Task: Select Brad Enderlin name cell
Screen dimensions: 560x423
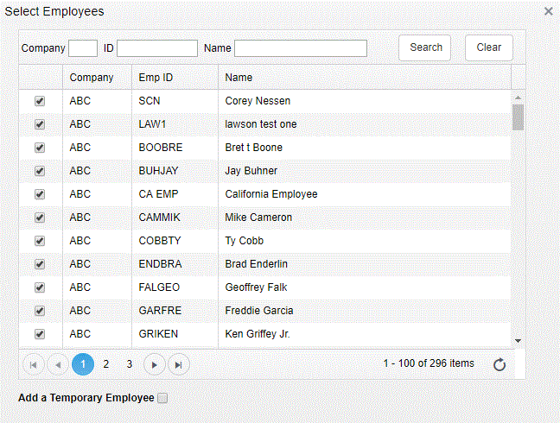Action: (365, 264)
